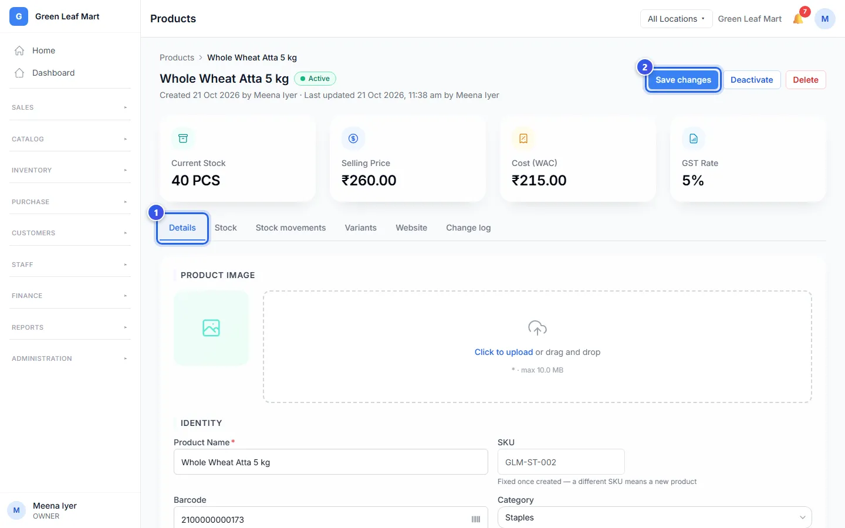
Task: Open the All Locations dropdown
Action: 676,19
